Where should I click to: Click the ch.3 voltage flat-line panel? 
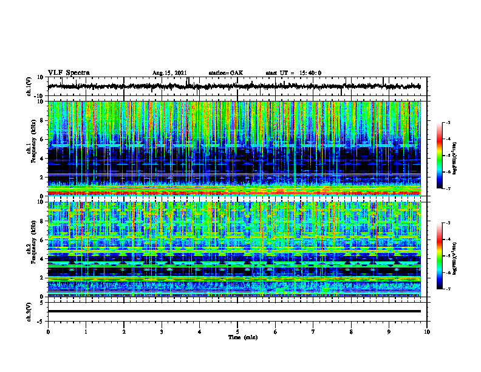(x=237, y=312)
